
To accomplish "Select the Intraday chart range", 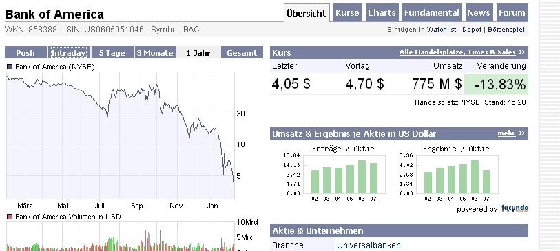I will click(x=69, y=53).
